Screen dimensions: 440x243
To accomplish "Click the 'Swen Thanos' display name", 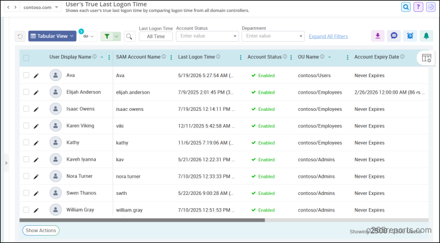I will coord(81,193).
